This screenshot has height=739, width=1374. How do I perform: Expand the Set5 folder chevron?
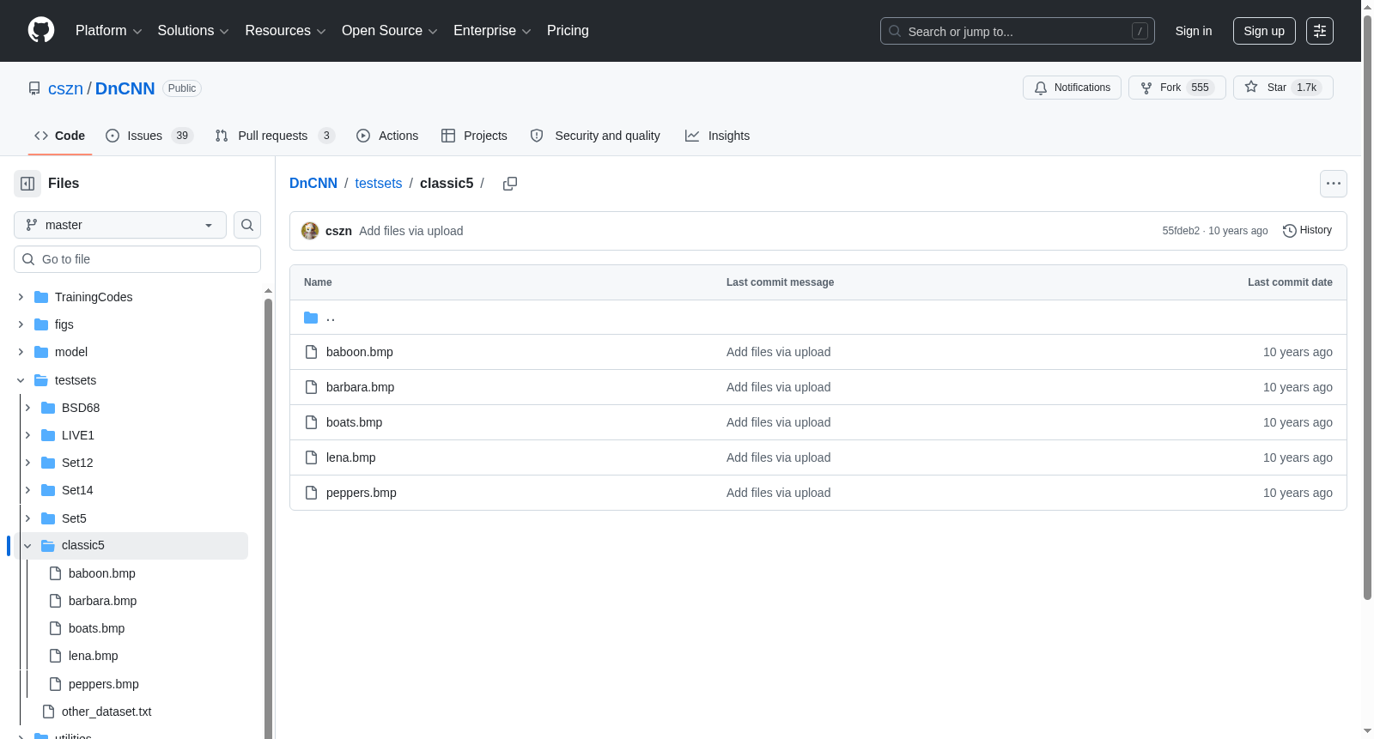pos(27,518)
